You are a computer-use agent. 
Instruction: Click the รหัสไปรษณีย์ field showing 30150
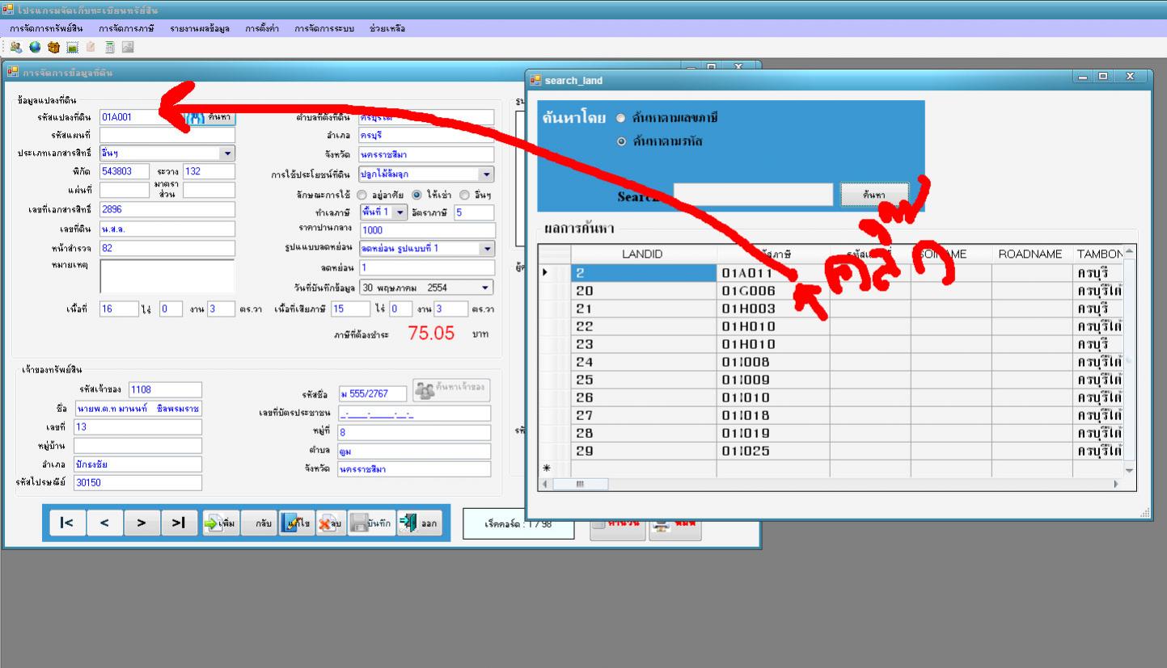click(137, 483)
